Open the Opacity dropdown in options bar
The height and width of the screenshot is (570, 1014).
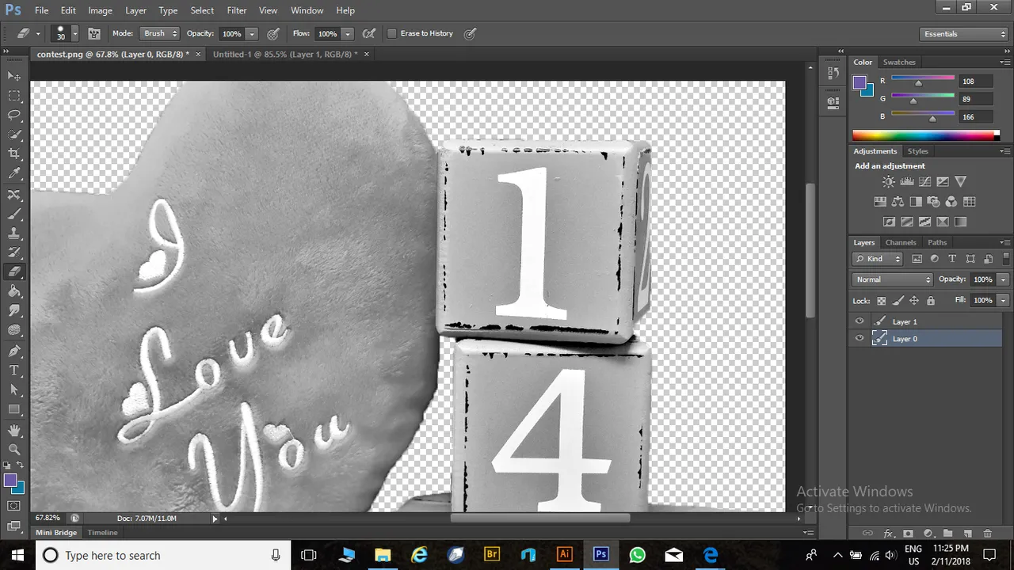(x=252, y=34)
